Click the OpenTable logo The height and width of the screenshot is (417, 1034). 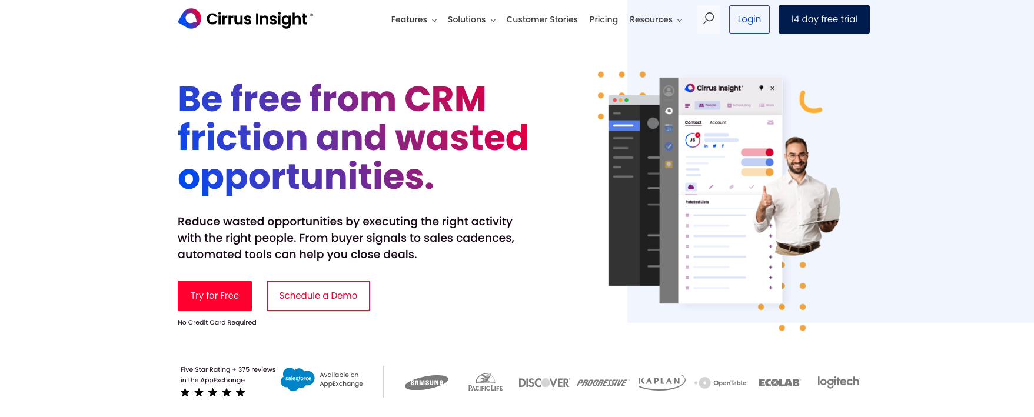(721, 383)
